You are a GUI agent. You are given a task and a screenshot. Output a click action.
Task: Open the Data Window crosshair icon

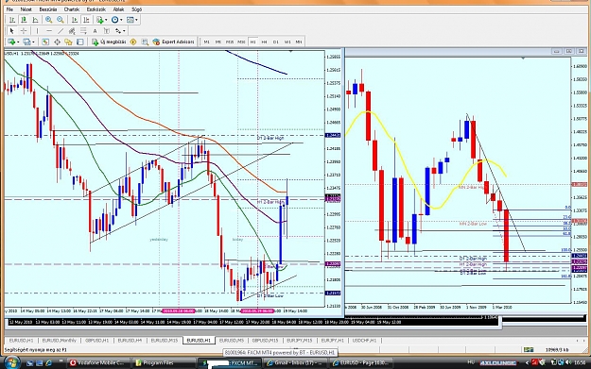57,42
